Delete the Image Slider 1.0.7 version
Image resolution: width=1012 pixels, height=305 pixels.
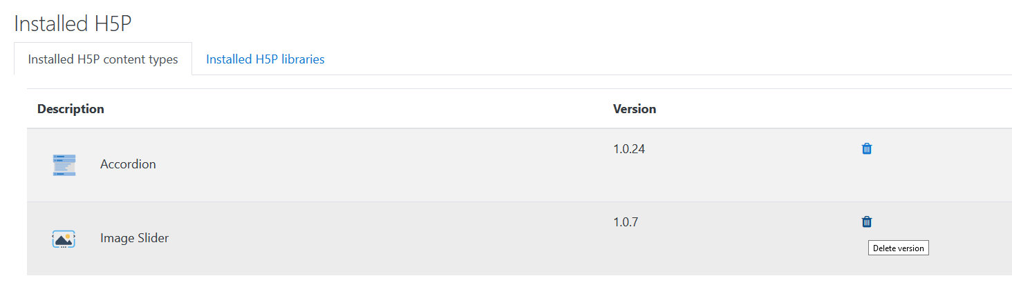867,222
